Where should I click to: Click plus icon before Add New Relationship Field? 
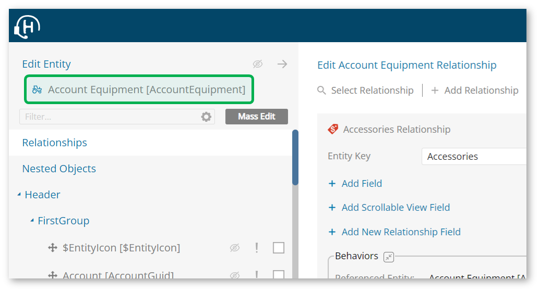tap(332, 232)
